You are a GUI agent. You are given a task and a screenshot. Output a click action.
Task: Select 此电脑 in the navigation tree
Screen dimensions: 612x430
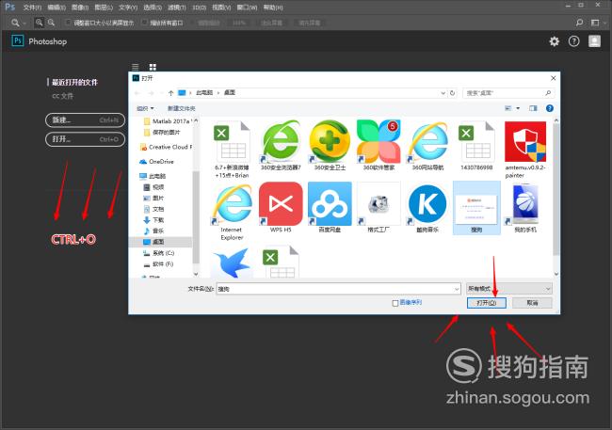(153, 176)
